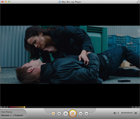The width and height of the screenshot is (140, 119).
Task: Click the elapsed time 00:16:13
Action: coord(4,107)
